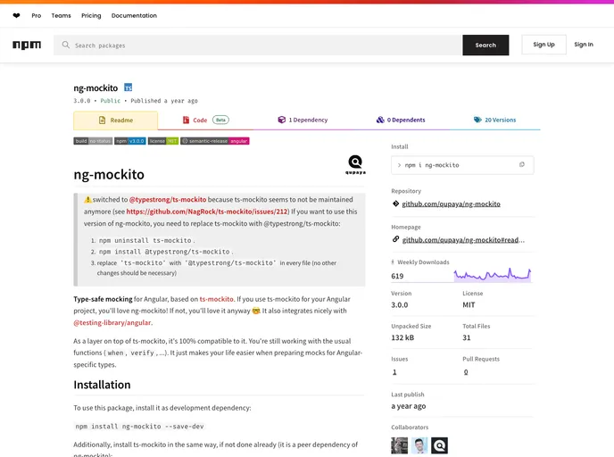Open the second collaborator avatar

(x=419, y=445)
